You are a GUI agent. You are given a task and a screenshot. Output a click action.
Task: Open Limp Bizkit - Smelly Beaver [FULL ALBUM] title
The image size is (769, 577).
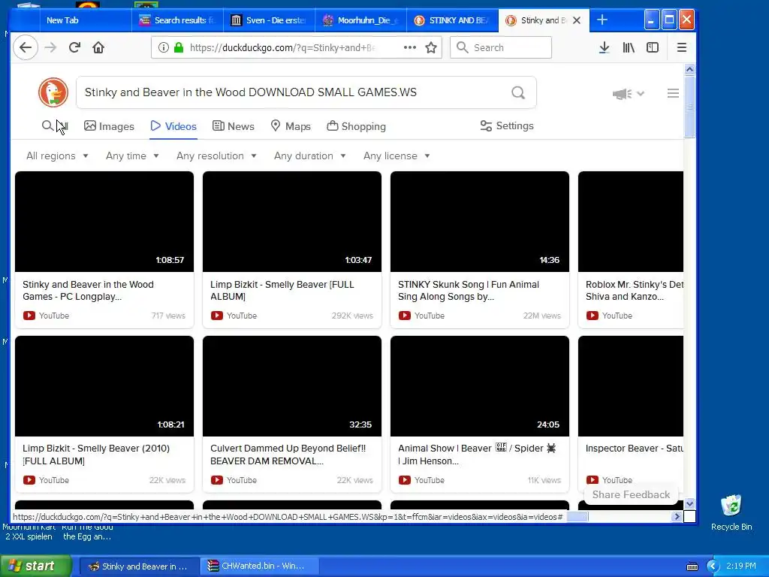pos(282,291)
